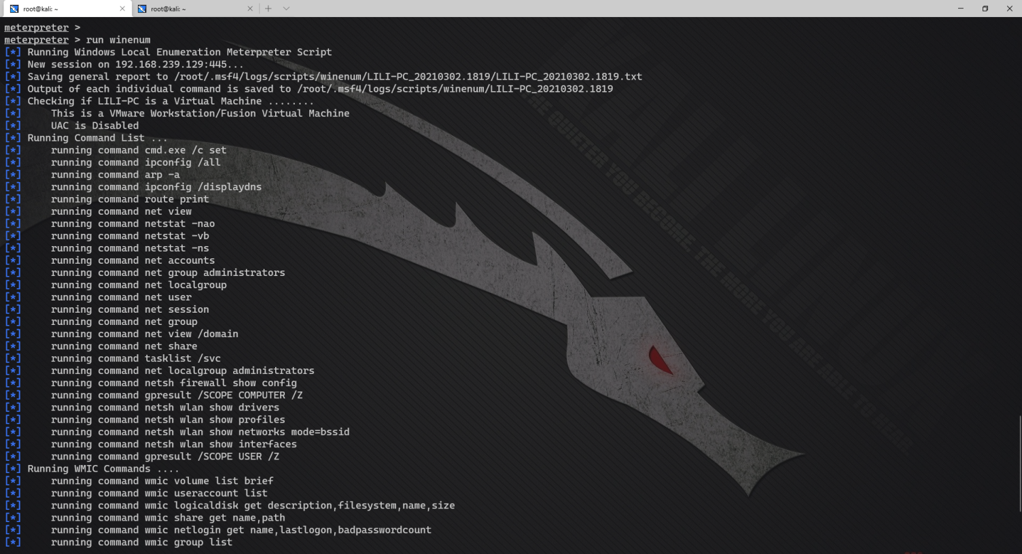Screen dimensions: 1022x554
Task: Click the 'UAC is Disabled' line
Action: 94,126
